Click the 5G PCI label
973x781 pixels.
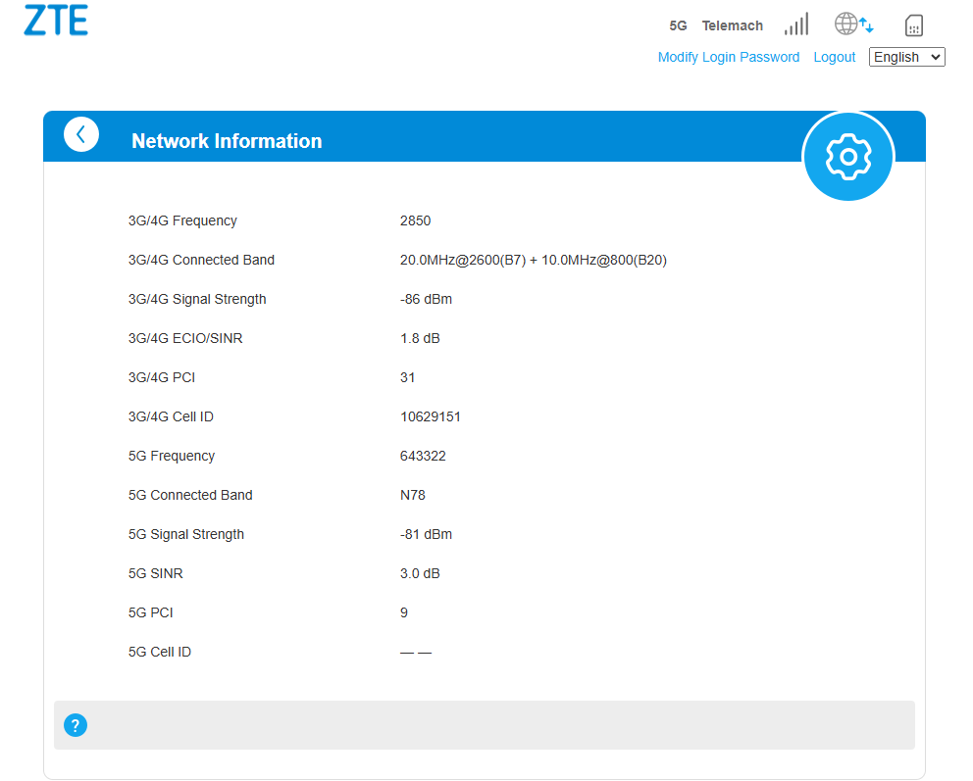coord(150,612)
